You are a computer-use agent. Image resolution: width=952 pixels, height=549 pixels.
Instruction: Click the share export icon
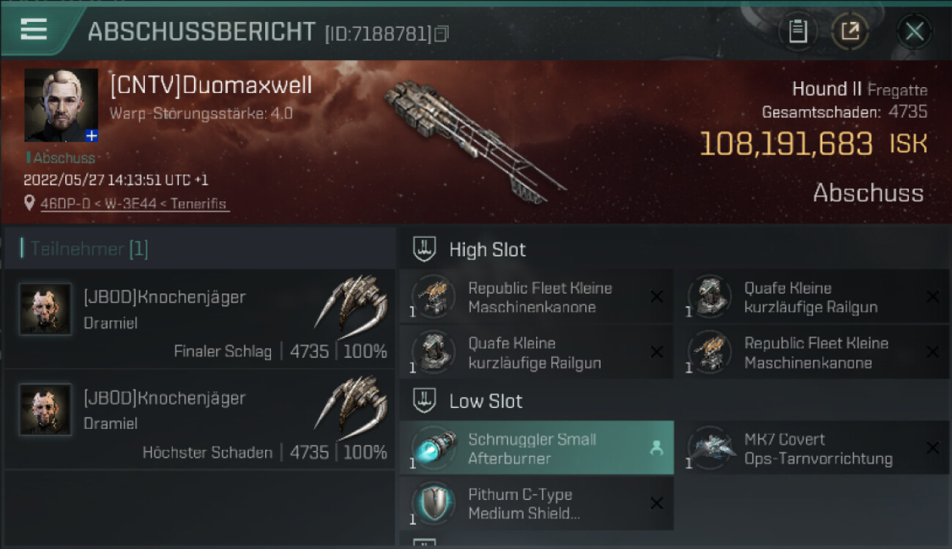pos(849,31)
